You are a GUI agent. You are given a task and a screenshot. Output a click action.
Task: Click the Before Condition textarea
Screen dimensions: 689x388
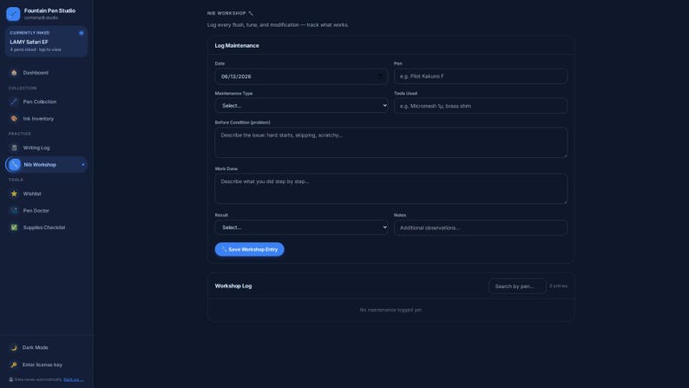click(x=390, y=142)
